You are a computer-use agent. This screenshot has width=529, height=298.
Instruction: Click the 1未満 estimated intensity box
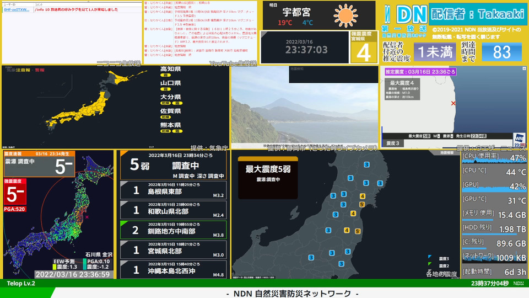coord(435,52)
